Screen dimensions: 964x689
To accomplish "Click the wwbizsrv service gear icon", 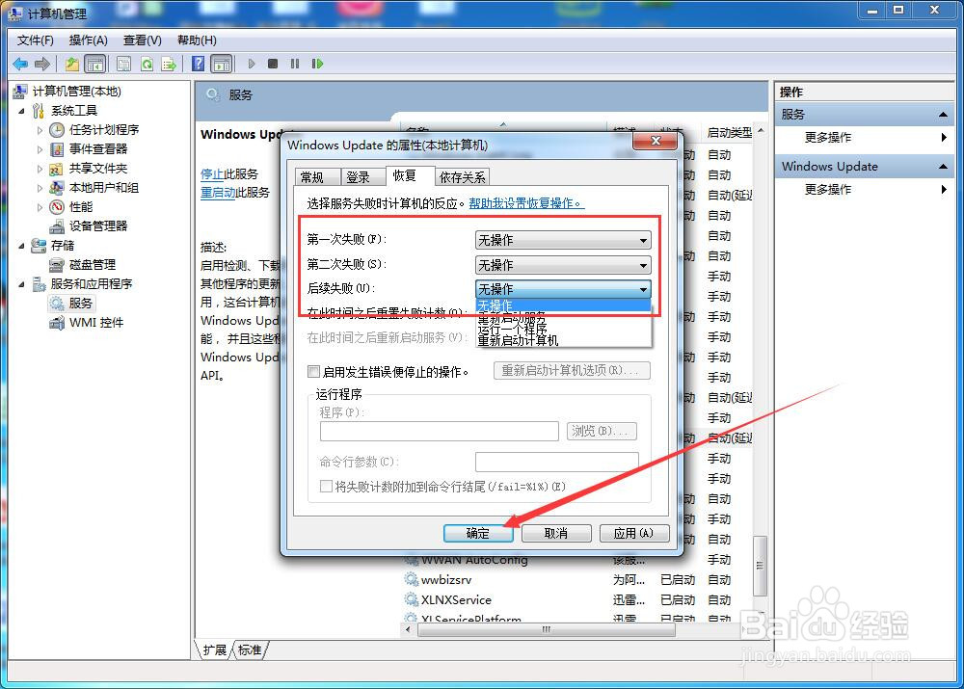I will pos(412,579).
